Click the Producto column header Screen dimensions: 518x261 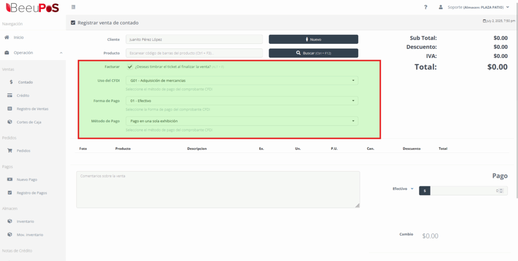123,148
